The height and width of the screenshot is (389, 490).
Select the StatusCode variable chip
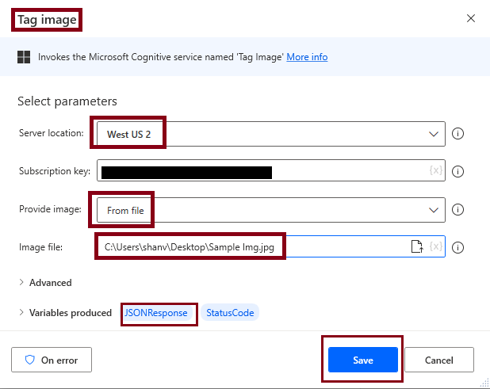click(x=230, y=313)
